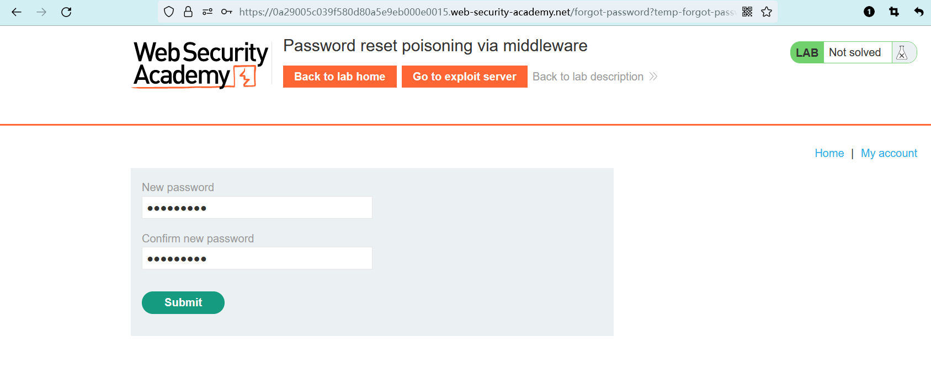Navigate to the Home link
Screen dimensions: 931x390
[829, 153]
